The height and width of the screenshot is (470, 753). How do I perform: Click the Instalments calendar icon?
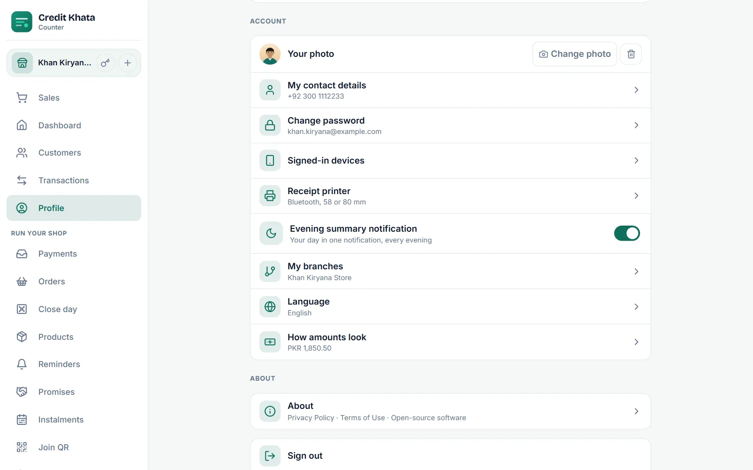(22, 420)
